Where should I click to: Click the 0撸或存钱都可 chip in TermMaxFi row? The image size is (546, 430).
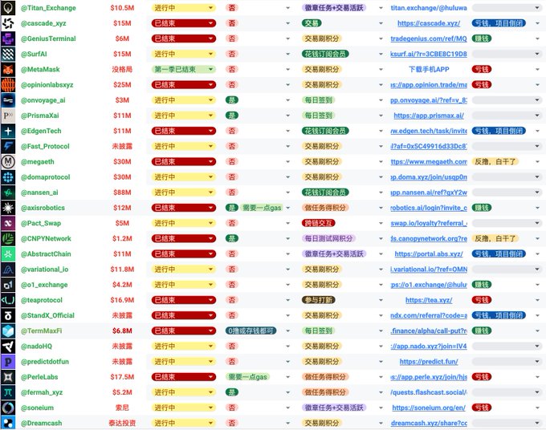point(251,331)
